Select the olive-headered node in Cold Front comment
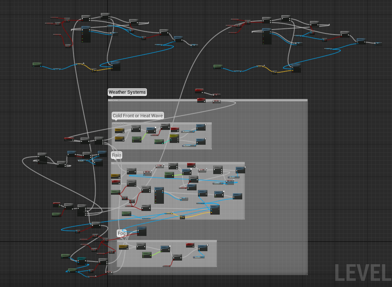This screenshot has height=287, width=392. [174, 139]
